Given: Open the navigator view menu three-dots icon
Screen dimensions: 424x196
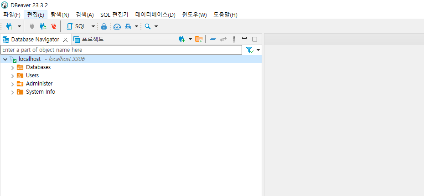Looking at the screenshot, I should coord(234,40).
